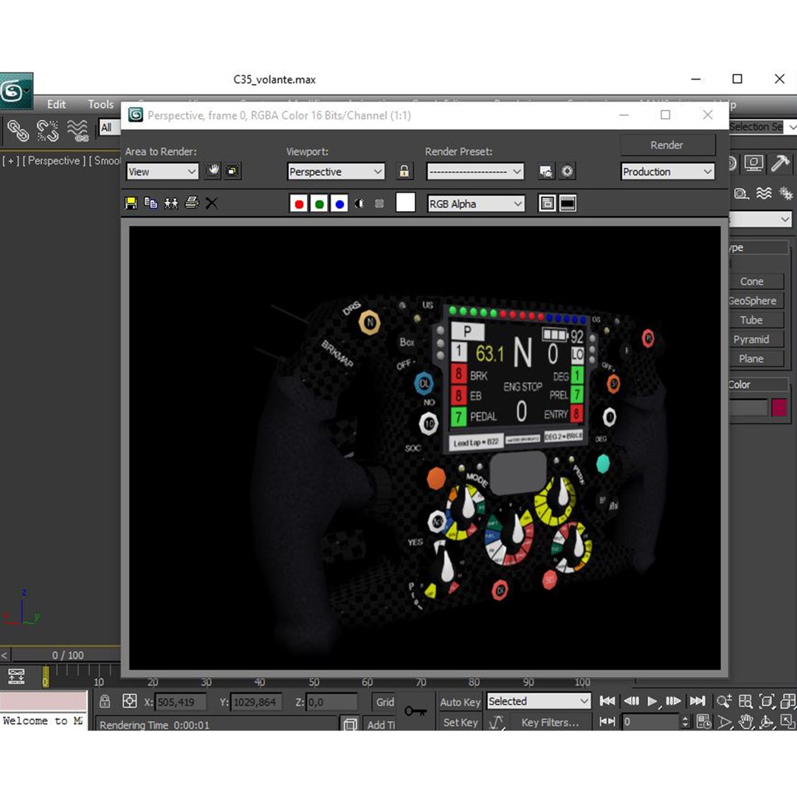The height and width of the screenshot is (797, 797).
Task: Click the large Set Keys key icon
Action: pyautogui.click(x=415, y=711)
